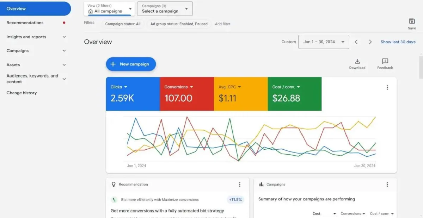Click the New campaign button

tap(131, 64)
